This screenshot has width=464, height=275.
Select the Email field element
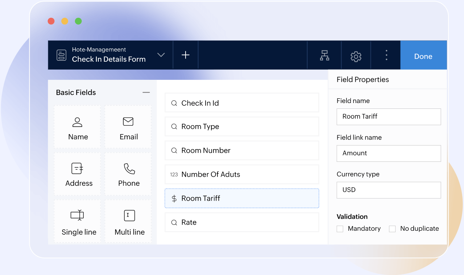(128, 127)
